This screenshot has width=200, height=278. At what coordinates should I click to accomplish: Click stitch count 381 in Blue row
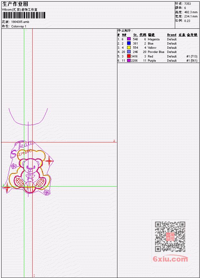coord(135,44)
